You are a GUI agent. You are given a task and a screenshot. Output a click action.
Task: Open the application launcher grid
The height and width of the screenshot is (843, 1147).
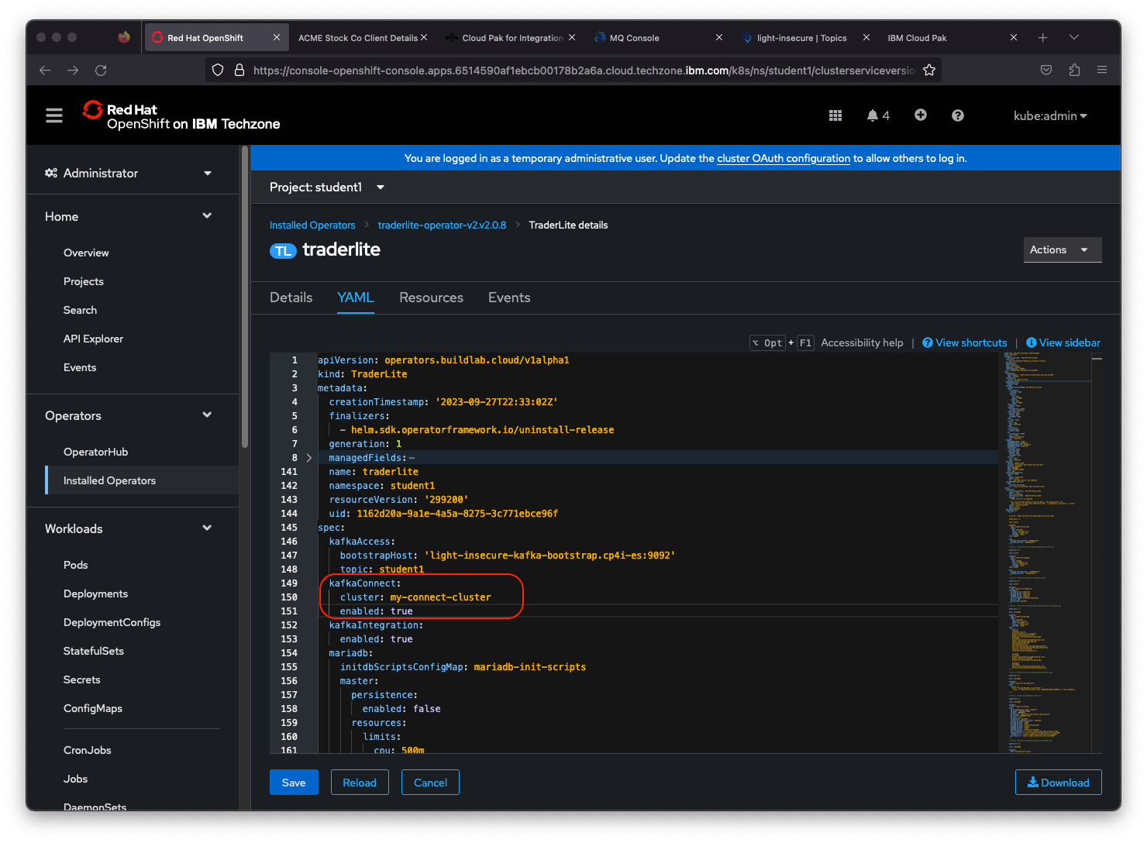[x=835, y=115]
